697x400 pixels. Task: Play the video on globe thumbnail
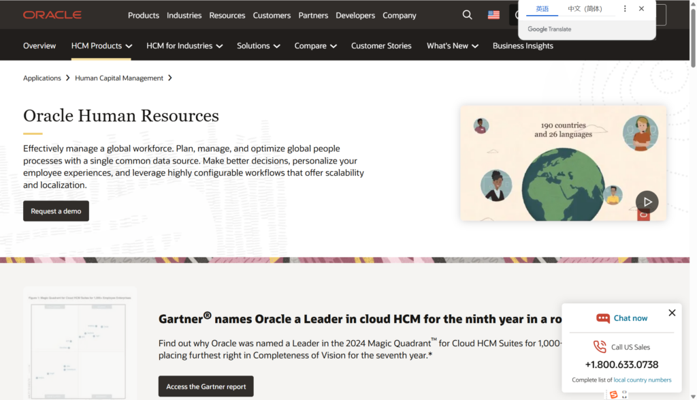point(647,202)
